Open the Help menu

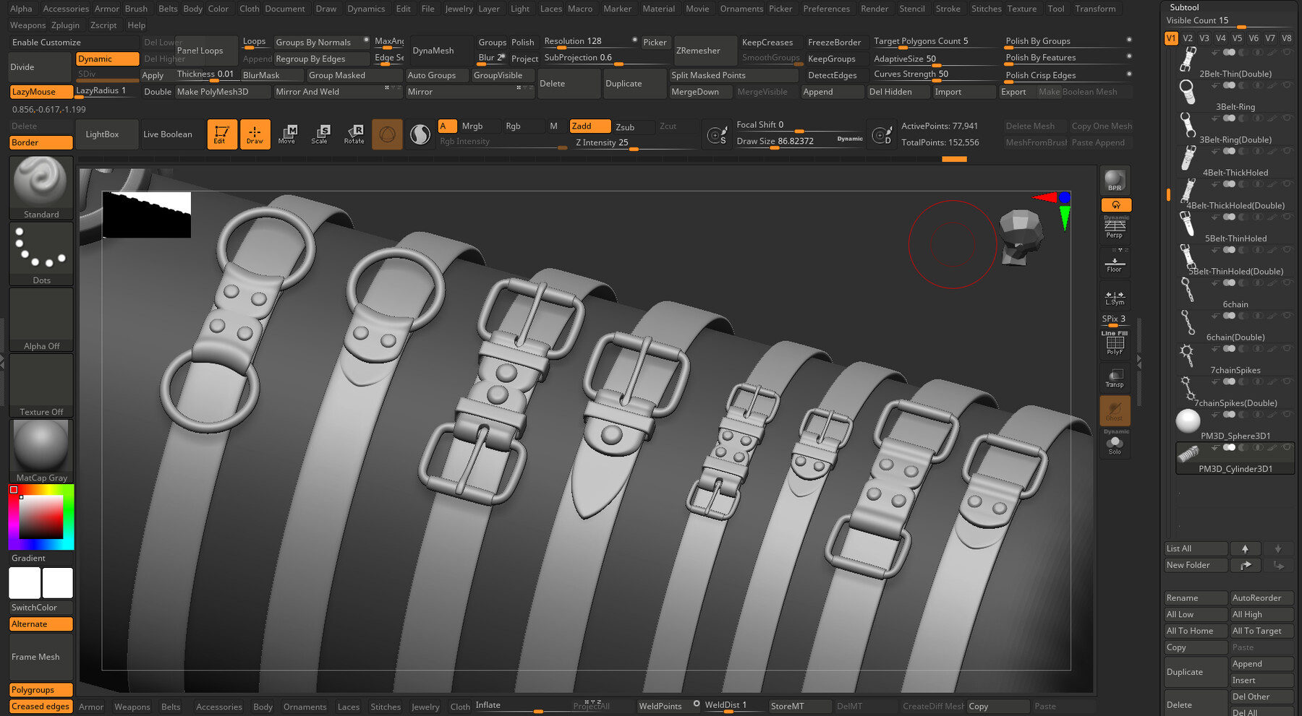pyautogui.click(x=136, y=25)
